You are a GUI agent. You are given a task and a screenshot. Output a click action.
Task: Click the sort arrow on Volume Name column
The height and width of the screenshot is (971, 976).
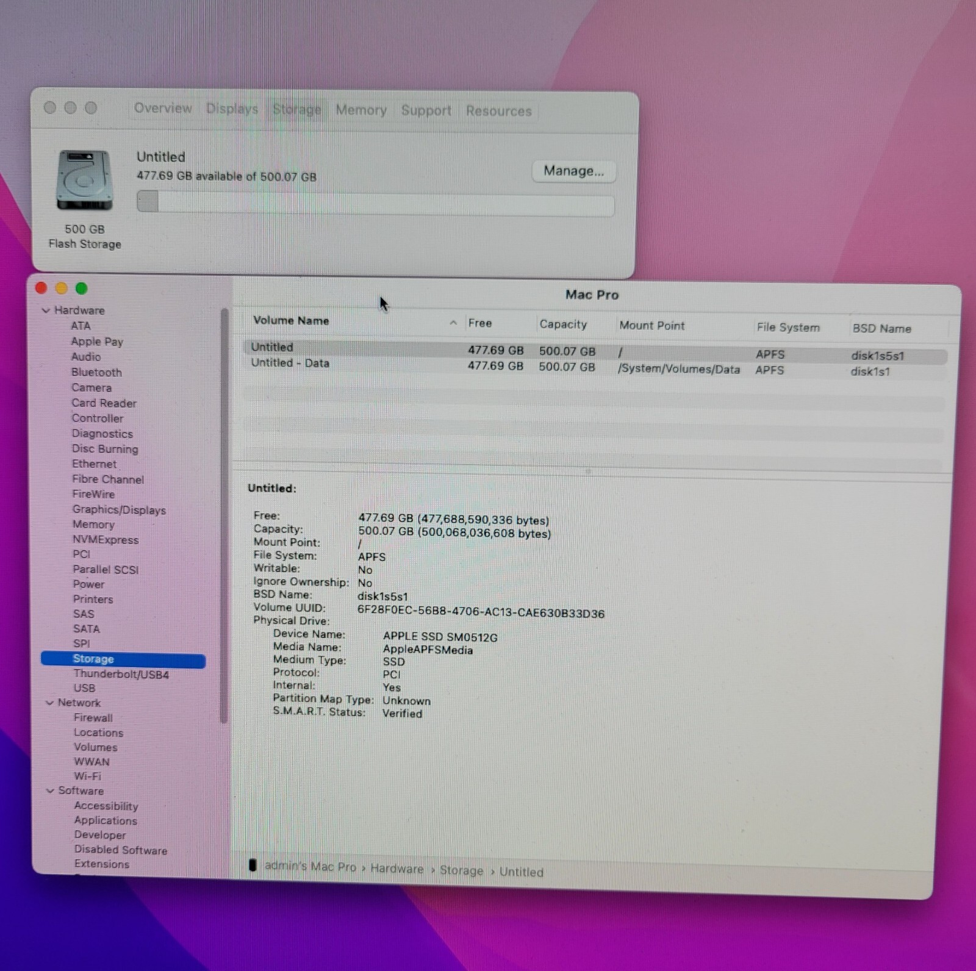453,323
